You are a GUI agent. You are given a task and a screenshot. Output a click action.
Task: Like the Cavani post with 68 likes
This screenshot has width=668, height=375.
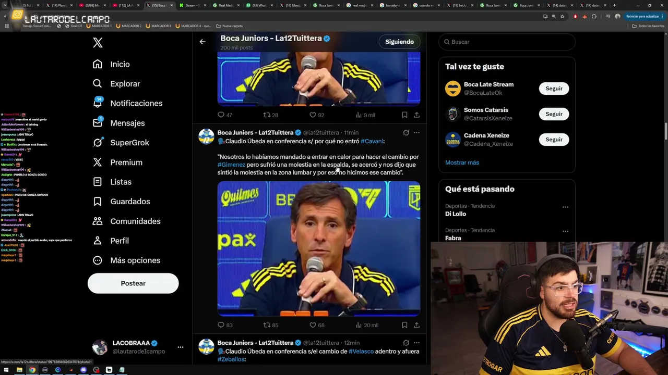[317, 325]
